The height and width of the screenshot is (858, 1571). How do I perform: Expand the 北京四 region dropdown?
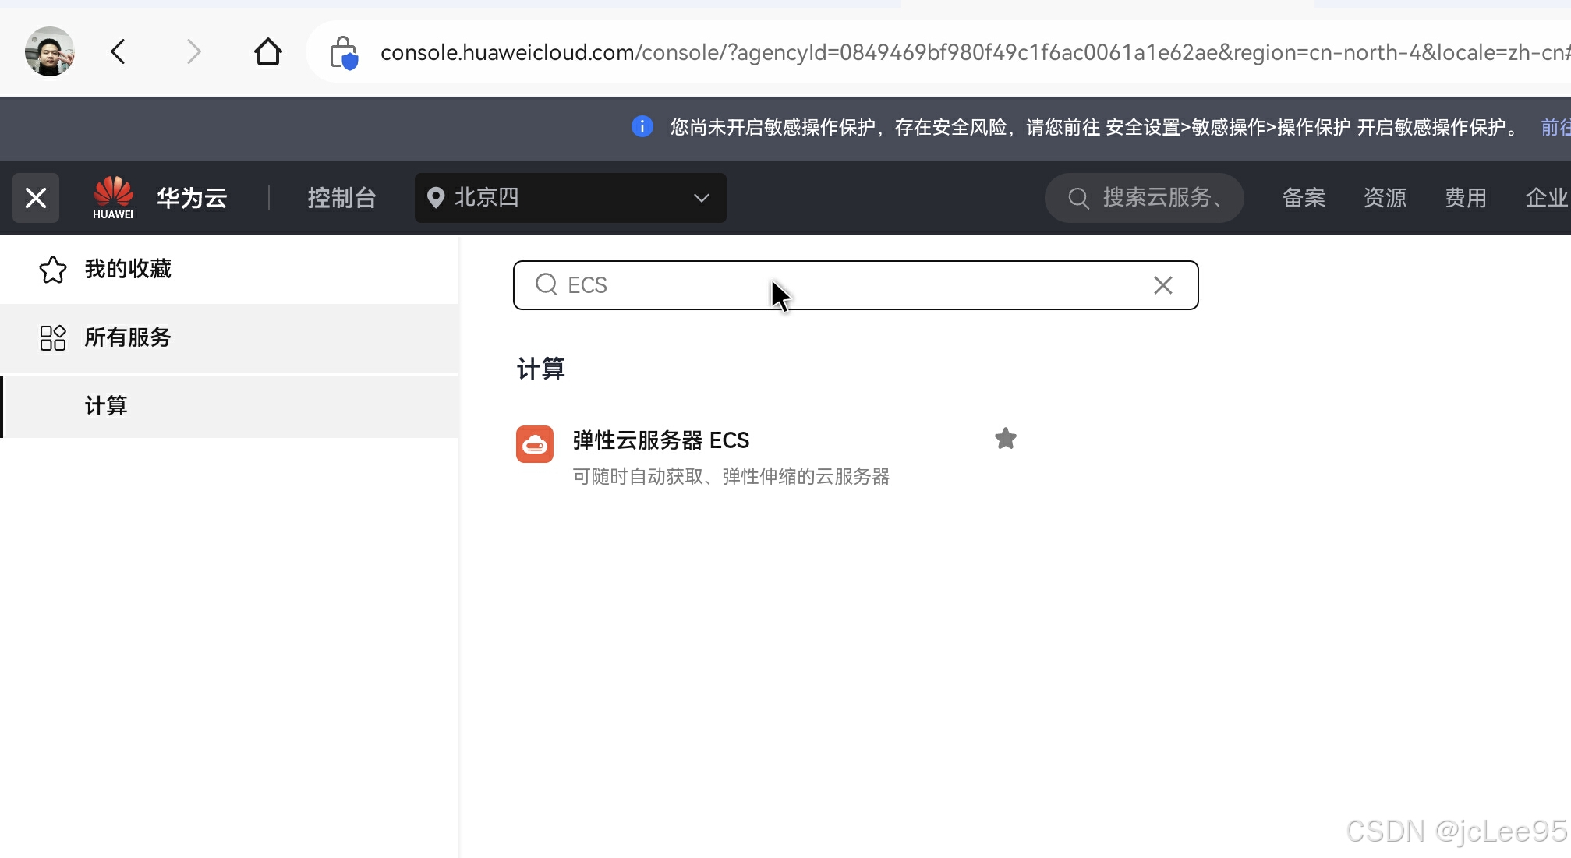570,198
